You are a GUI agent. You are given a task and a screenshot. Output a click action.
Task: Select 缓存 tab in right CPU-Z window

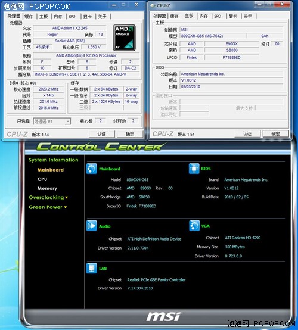(x=174, y=16)
